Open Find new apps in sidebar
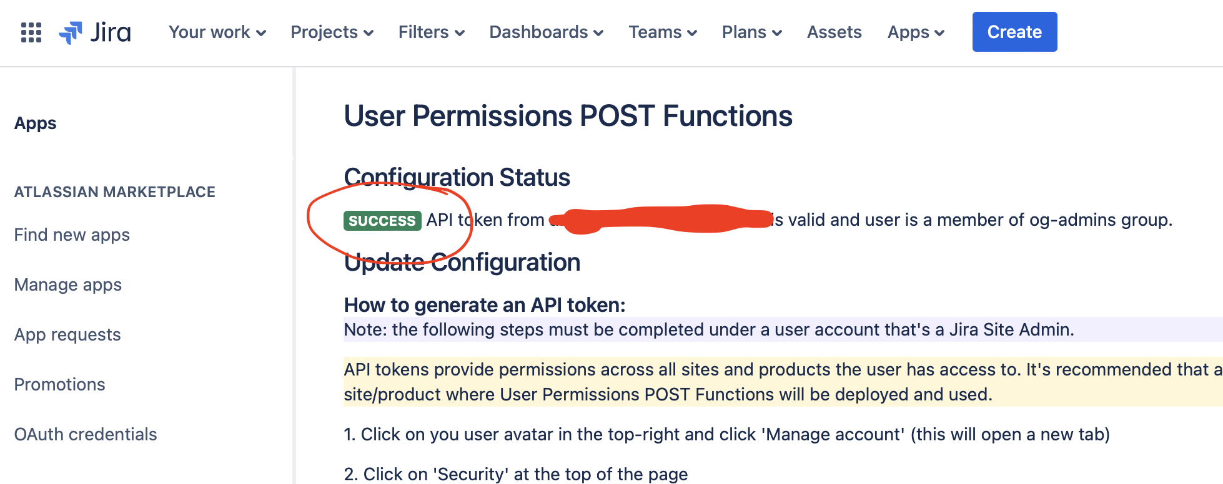The height and width of the screenshot is (484, 1223). tap(72, 235)
